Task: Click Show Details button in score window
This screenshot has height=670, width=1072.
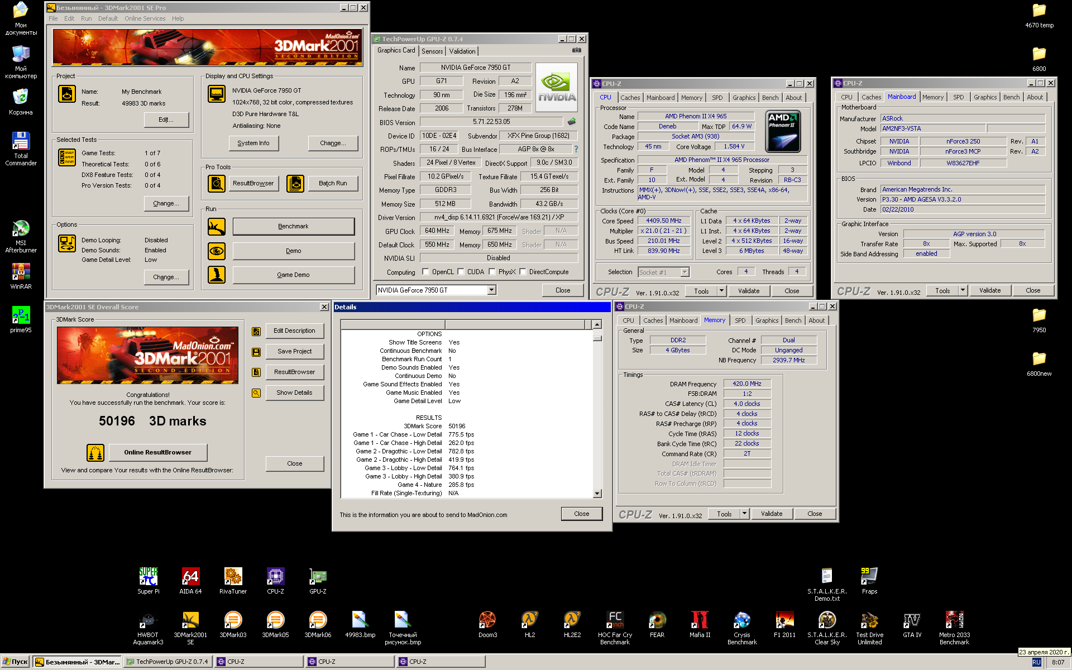Action: click(x=294, y=393)
